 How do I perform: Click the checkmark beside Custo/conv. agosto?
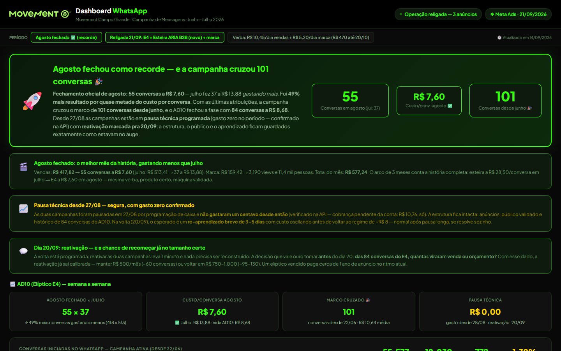coord(450,106)
